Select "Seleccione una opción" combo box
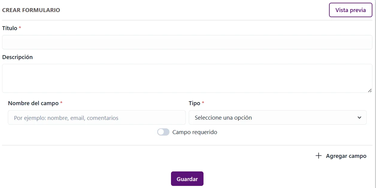The image size is (376, 188). point(278,117)
